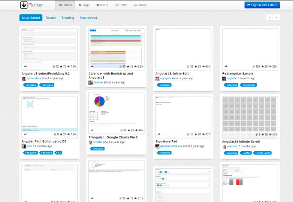Select the Most starred filter
The height and width of the screenshot is (202, 293).
coord(31,18)
